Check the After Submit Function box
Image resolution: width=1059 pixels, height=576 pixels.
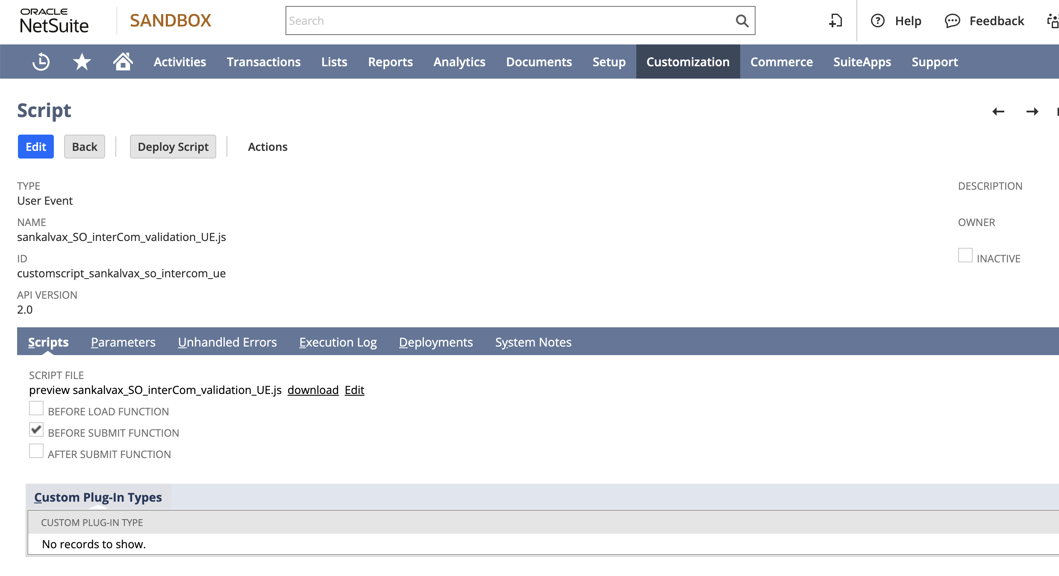point(36,451)
